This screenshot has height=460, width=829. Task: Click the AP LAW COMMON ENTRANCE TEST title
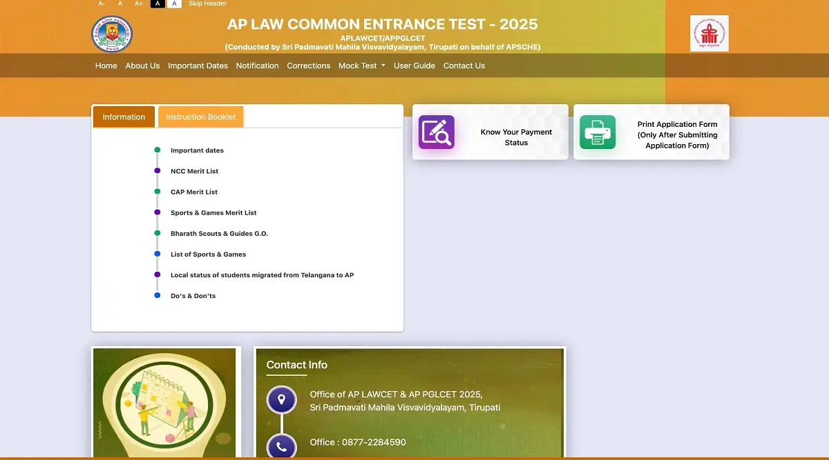[382, 23]
